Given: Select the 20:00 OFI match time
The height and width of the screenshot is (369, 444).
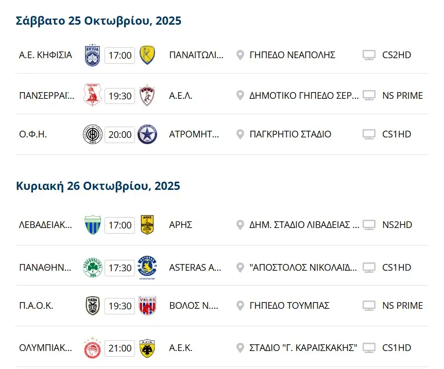Looking at the screenshot, I should pyautogui.click(x=120, y=135).
